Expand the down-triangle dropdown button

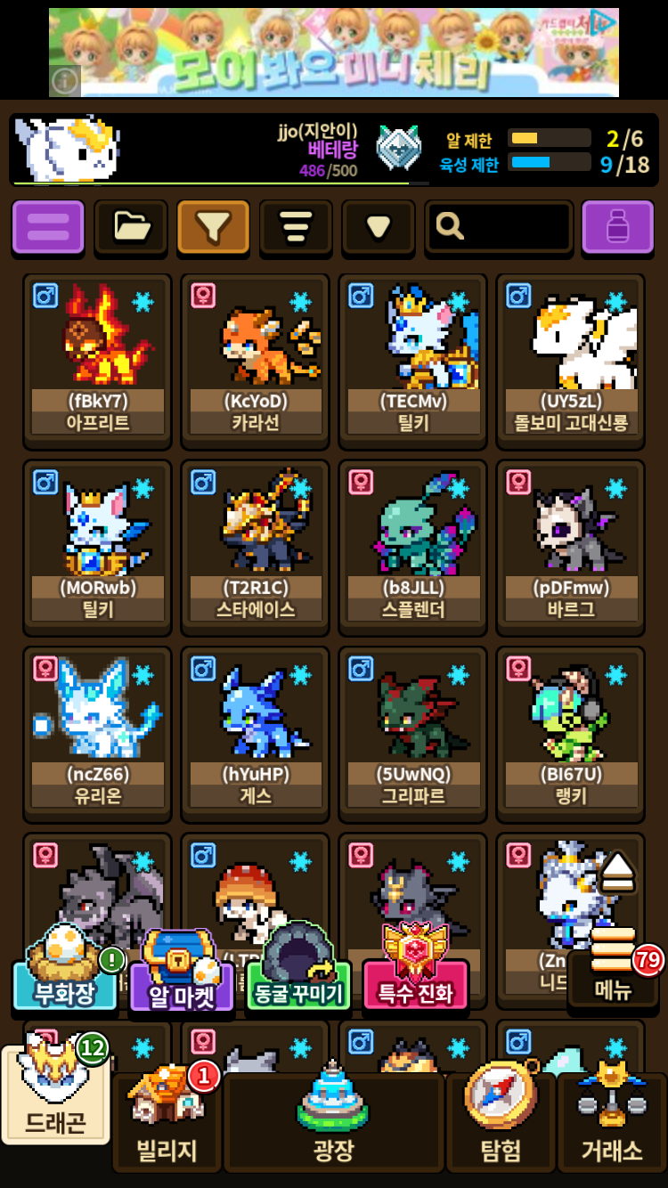coord(379,227)
